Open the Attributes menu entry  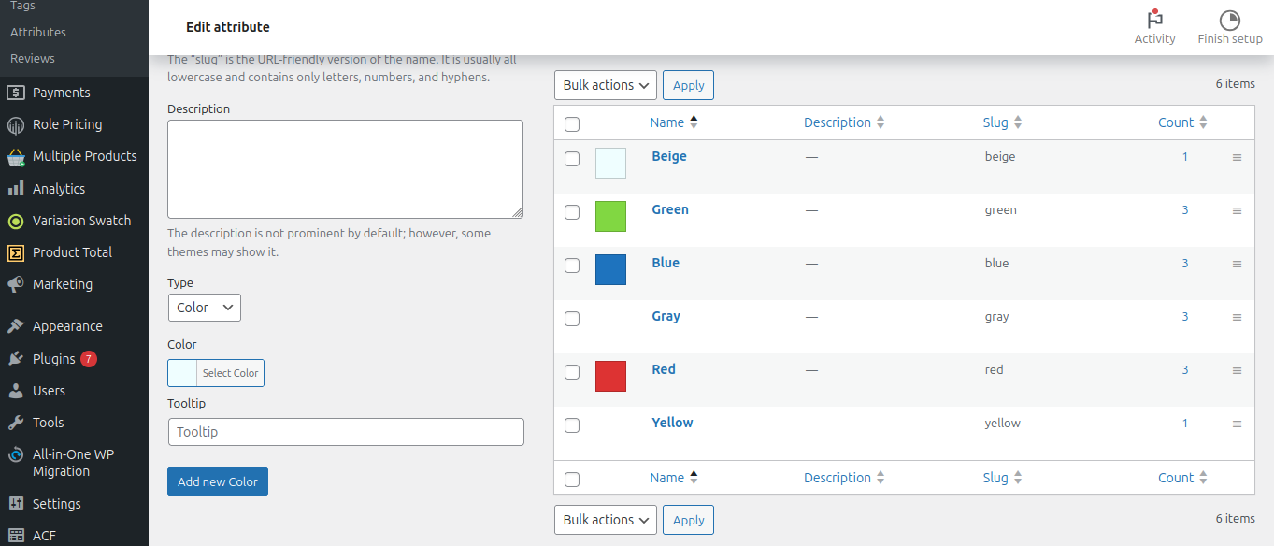pyautogui.click(x=38, y=31)
